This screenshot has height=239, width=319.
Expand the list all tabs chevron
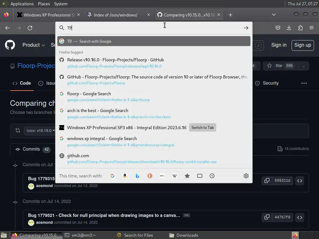click(274, 15)
